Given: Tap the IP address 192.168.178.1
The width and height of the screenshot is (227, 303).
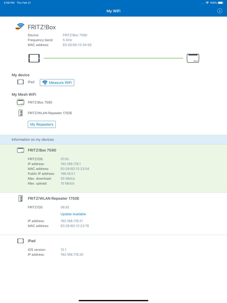Looking at the screenshot, I should click(x=71, y=164).
